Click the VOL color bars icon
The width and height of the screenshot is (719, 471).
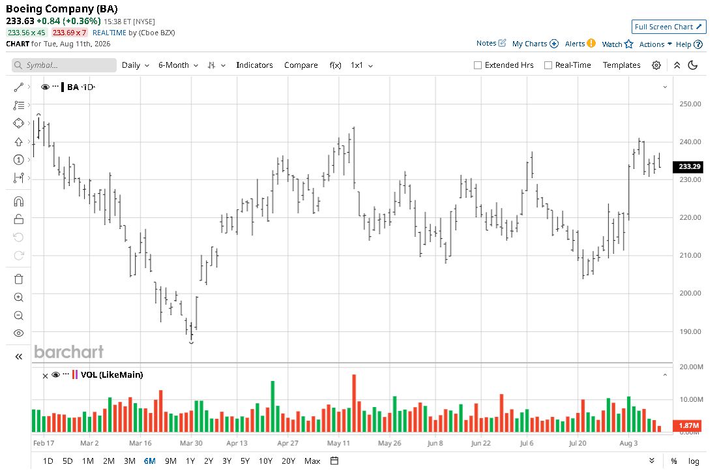click(75, 374)
